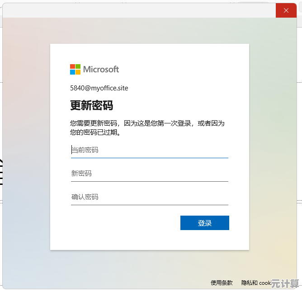This screenshot has width=302, height=292.
Task: Click the dialog's gray title bar
Action: (x=139, y=10)
